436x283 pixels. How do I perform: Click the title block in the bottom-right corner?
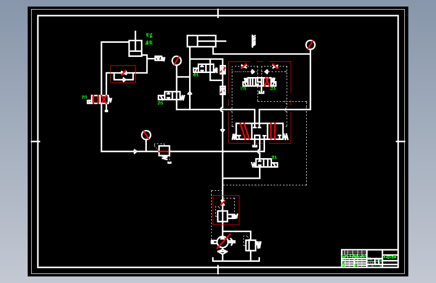click(x=370, y=258)
